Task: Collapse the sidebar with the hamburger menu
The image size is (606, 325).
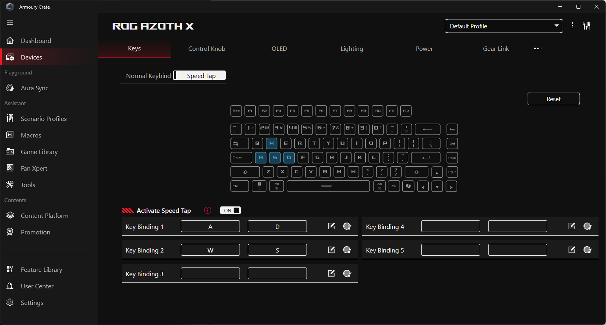Action: [10, 22]
